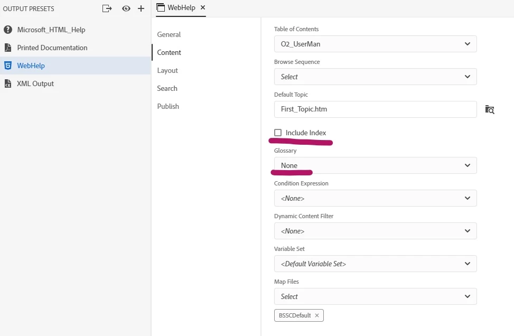Viewport: 514px width, 336px height.
Task: Go to the Search settings tab
Action: coord(167,88)
